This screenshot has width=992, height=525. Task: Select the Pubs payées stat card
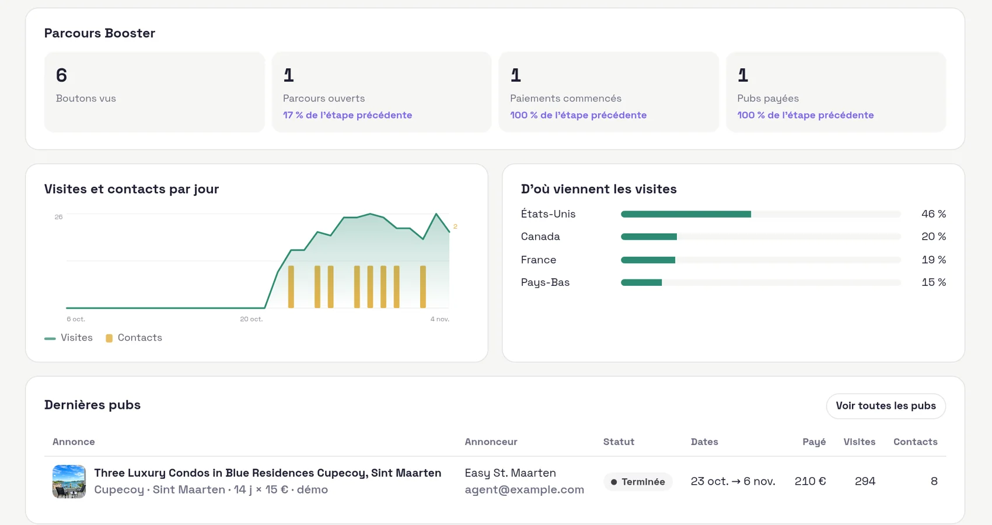tap(836, 92)
